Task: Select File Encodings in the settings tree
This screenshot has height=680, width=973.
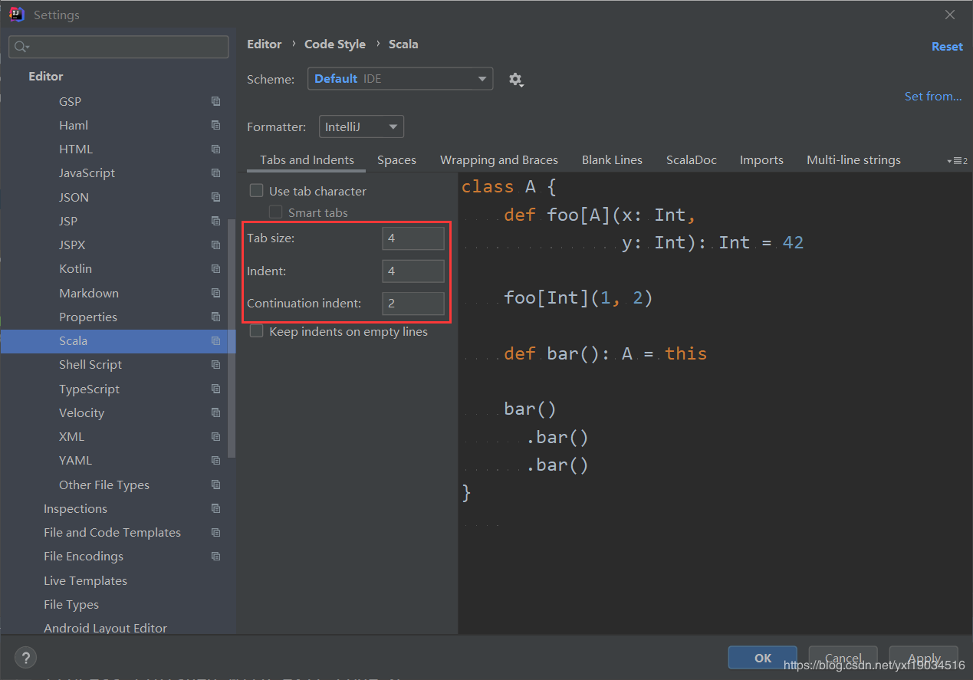Action: pyautogui.click(x=84, y=556)
